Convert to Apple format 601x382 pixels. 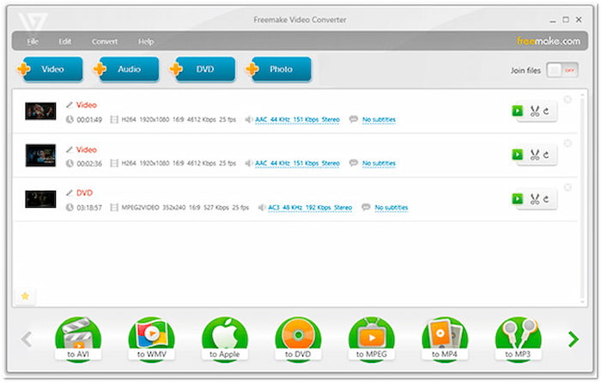225,339
